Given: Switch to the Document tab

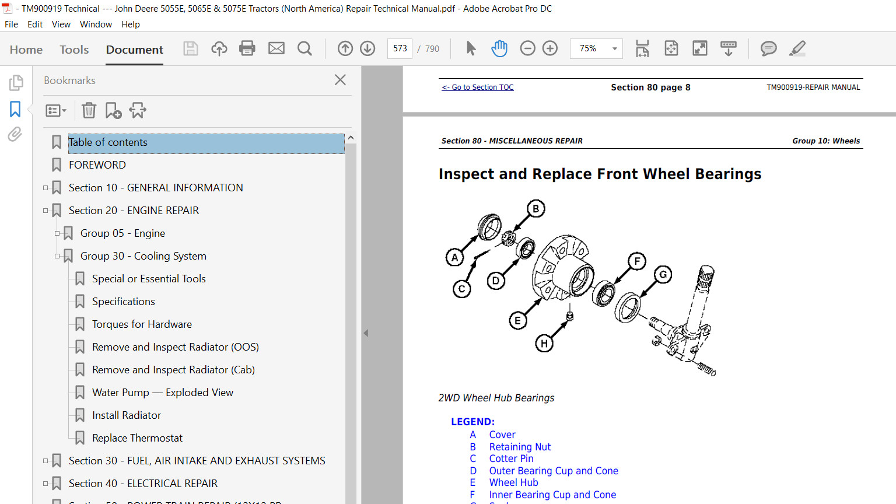Looking at the screenshot, I should (x=135, y=50).
